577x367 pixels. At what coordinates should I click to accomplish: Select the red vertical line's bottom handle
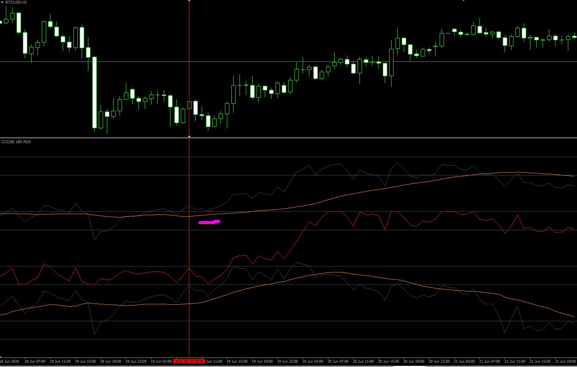(189, 136)
